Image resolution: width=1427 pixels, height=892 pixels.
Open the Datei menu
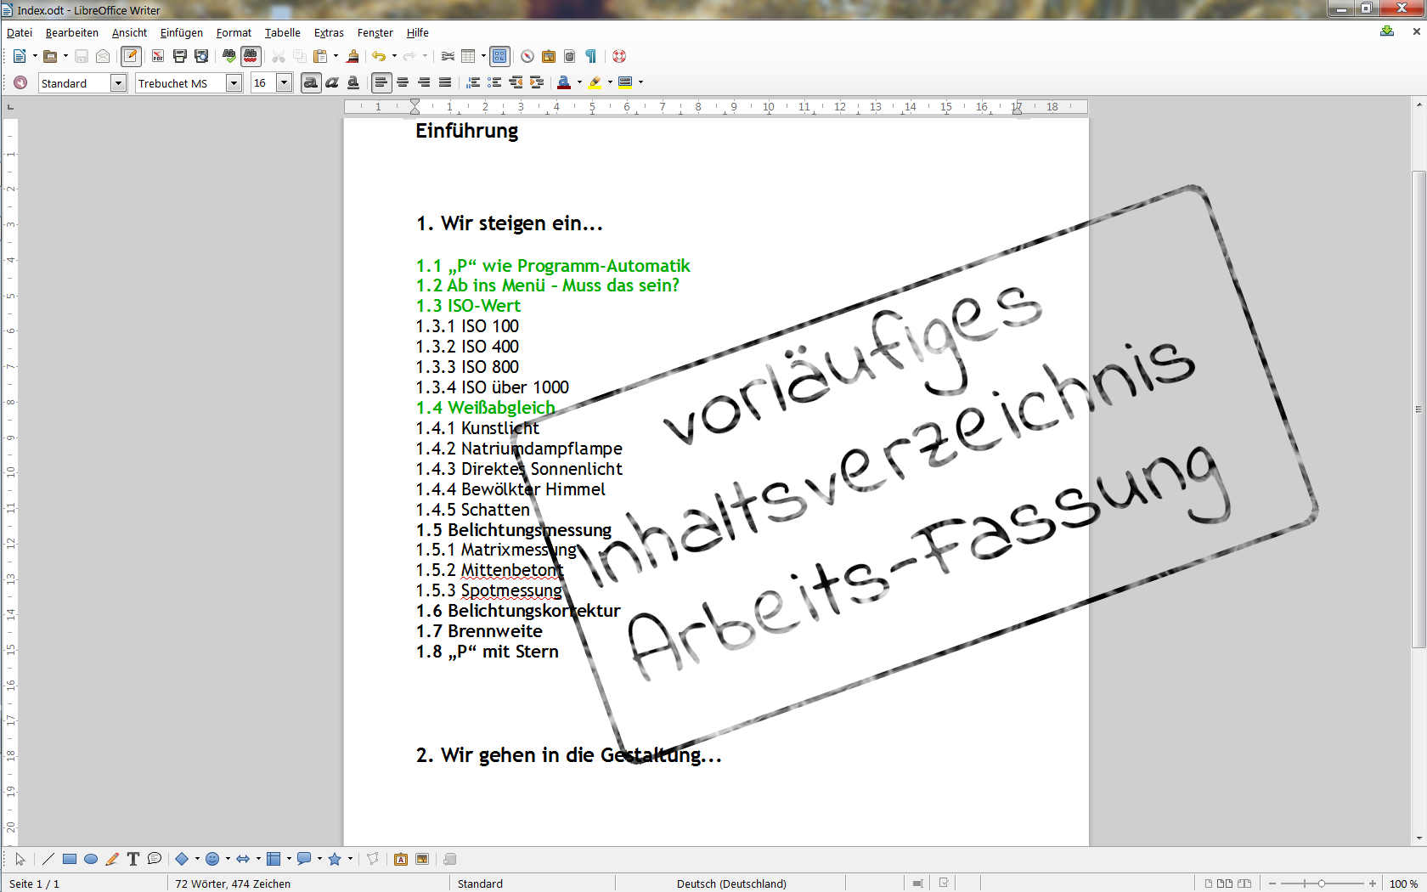tap(20, 33)
